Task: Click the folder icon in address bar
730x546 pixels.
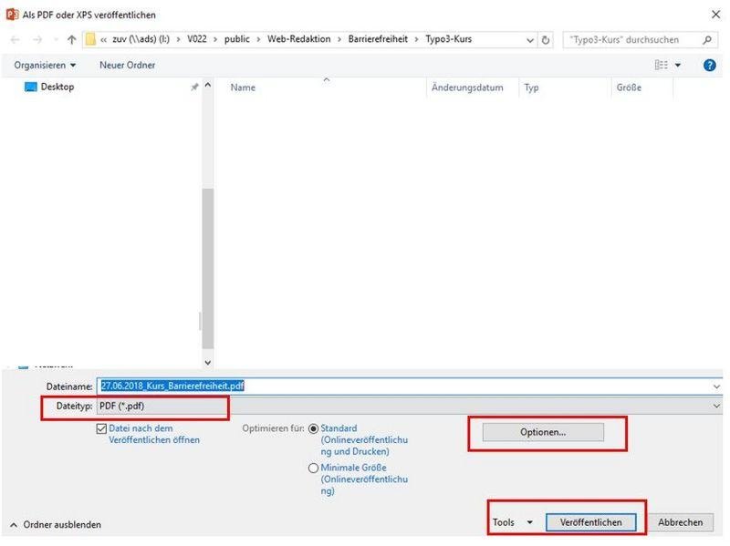Action: 90,39
